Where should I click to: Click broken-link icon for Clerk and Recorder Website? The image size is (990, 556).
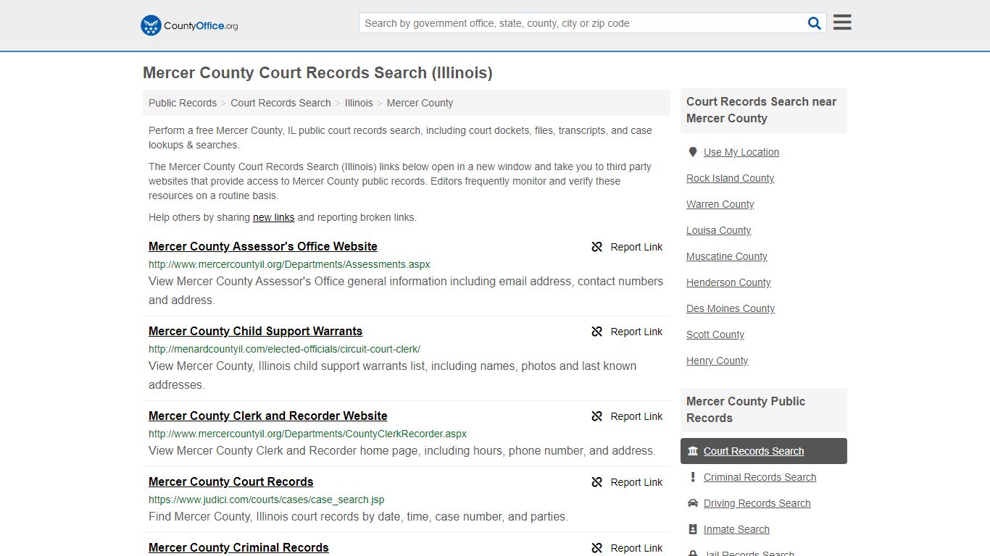point(596,416)
